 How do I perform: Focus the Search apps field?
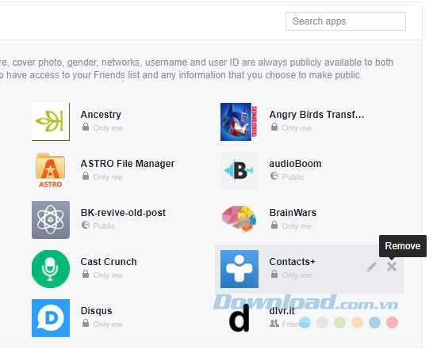point(346,21)
